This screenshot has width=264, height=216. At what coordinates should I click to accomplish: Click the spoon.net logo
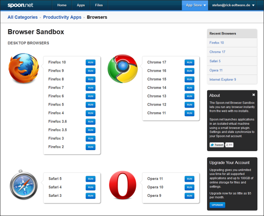[x=20, y=5]
